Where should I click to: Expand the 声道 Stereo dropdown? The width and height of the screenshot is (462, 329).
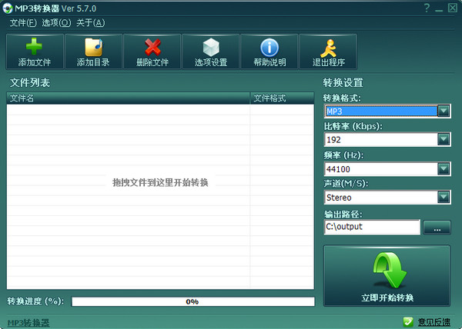pyautogui.click(x=443, y=198)
